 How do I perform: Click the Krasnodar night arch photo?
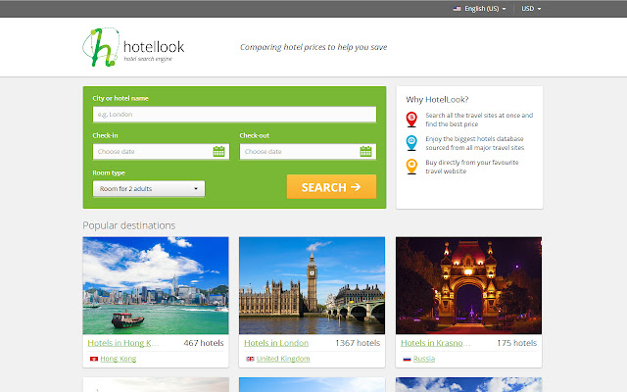click(468, 285)
